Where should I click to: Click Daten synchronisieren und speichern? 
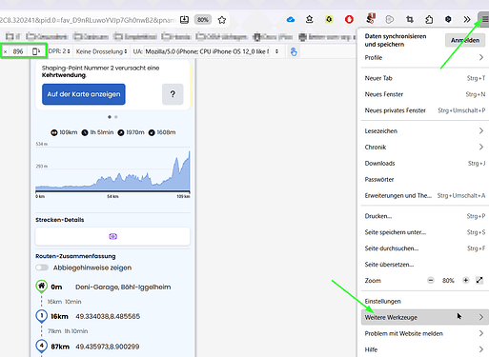pyautogui.click(x=396, y=40)
